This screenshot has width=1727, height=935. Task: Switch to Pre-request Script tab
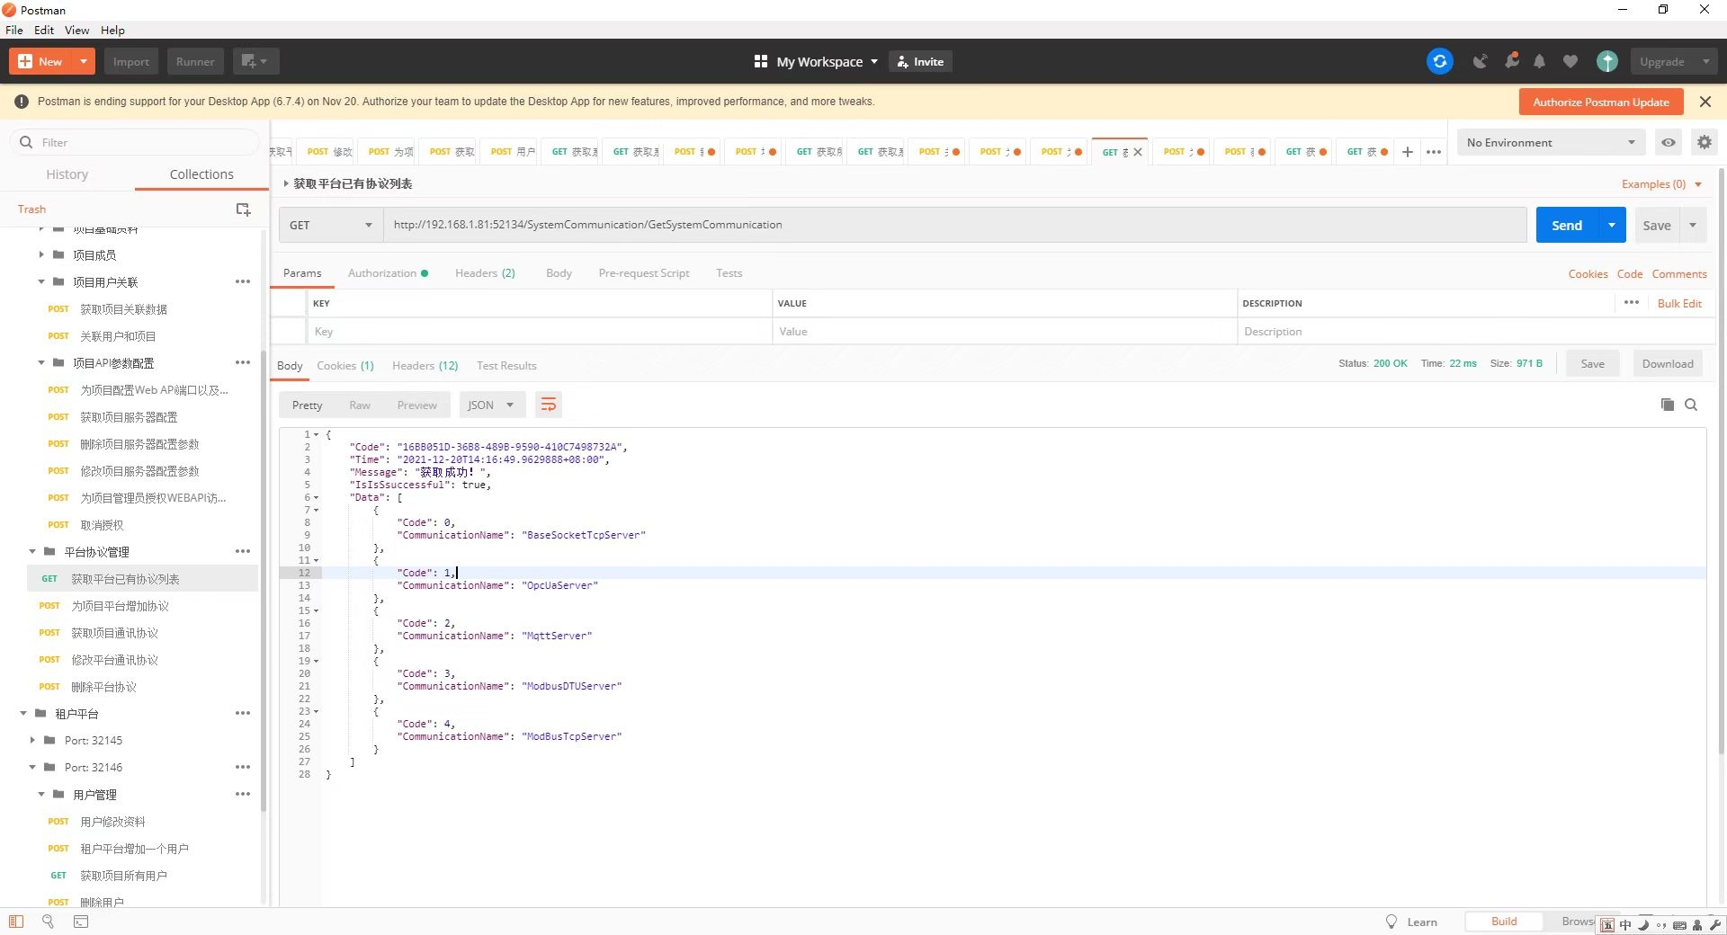click(644, 272)
